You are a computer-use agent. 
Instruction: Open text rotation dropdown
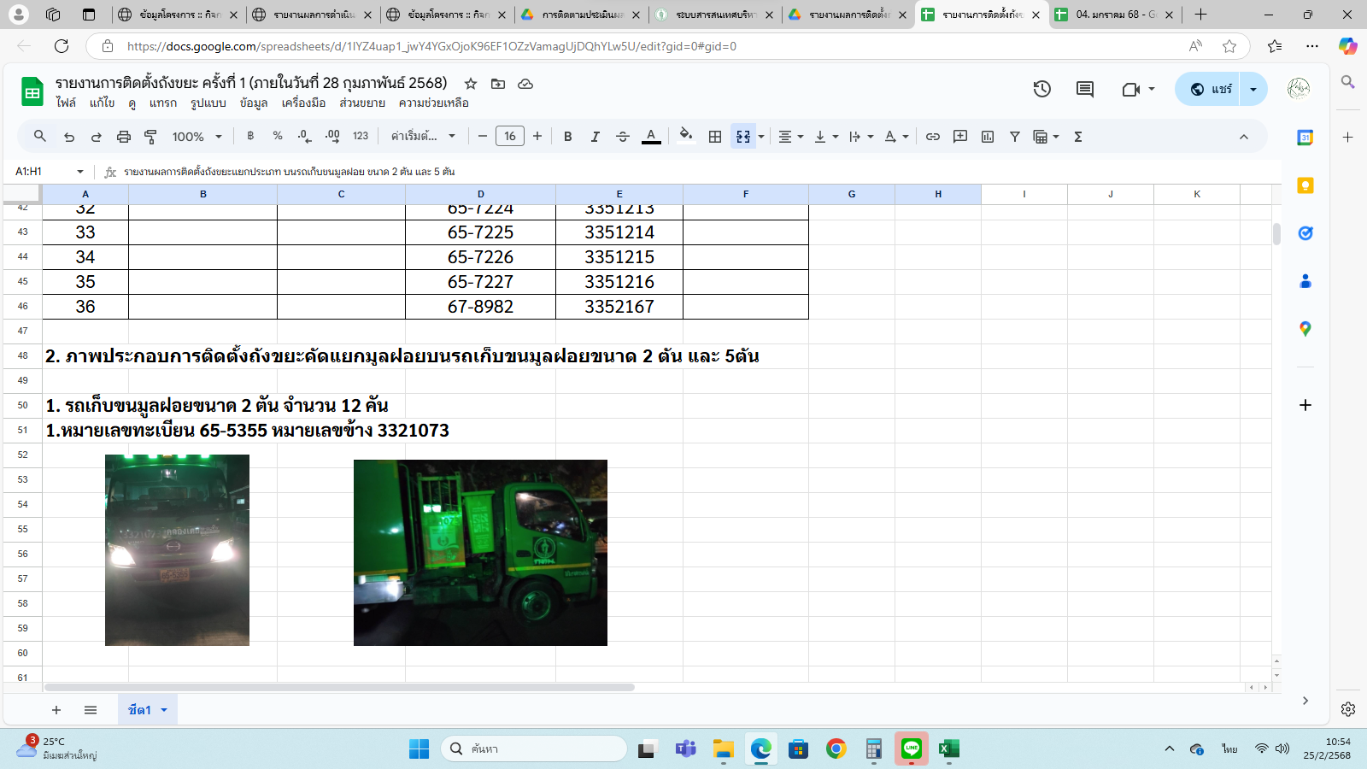896,137
